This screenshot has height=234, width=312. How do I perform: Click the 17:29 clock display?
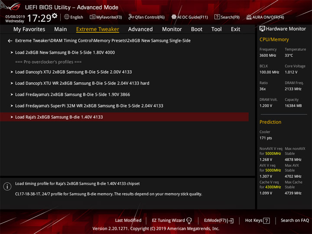[x=39, y=18]
